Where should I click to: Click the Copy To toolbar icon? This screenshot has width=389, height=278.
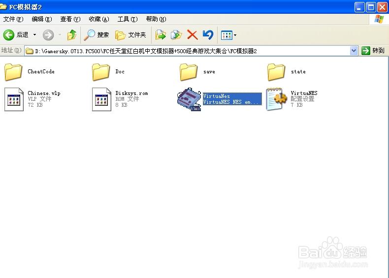(176, 35)
